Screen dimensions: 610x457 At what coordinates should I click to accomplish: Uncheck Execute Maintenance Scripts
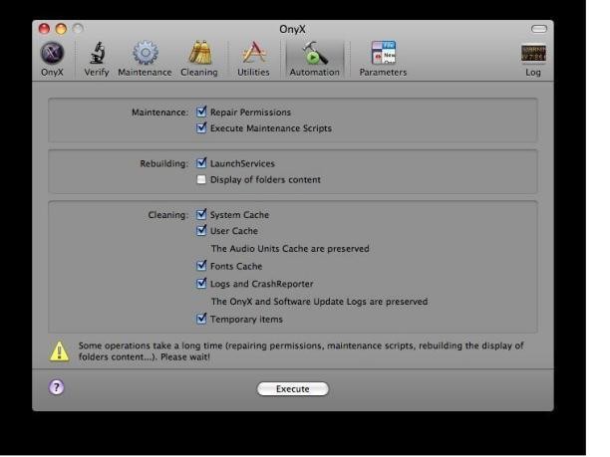tap(201, 127)
